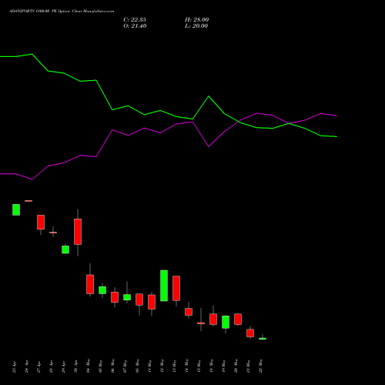Image resolution: width=385 pixels, height=385 pixels.
Task: Select the green candlestick for 05 May
Action: (102, 290)
